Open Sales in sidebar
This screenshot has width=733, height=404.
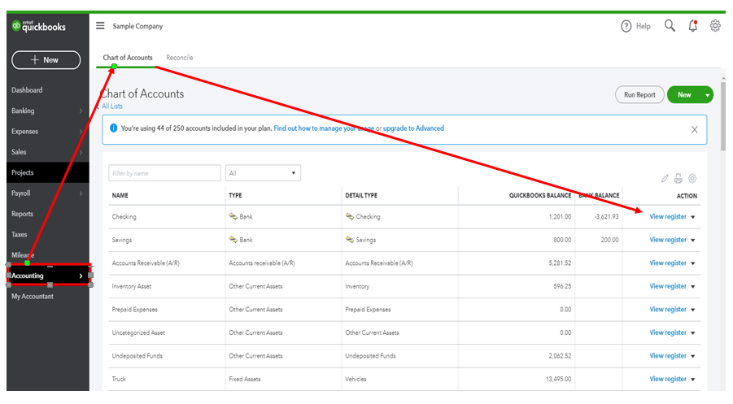coord(19,152)
